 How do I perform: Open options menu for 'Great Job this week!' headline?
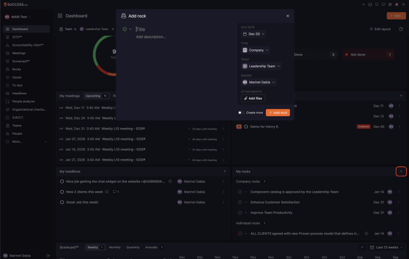point(223,202)
